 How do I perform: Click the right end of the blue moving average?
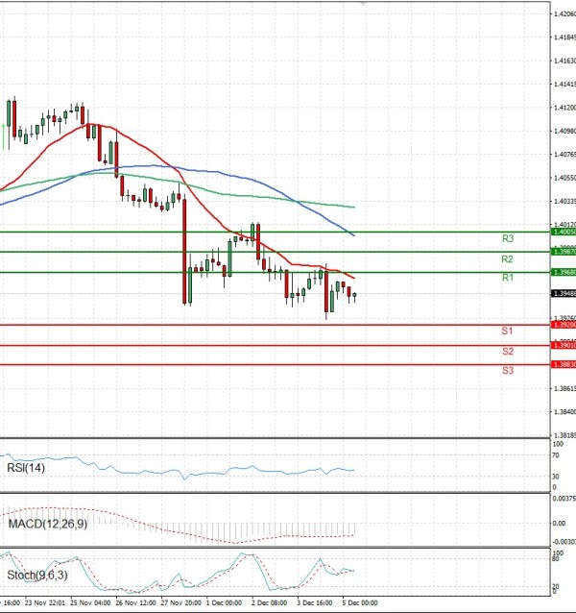click(x=354, y=235)
